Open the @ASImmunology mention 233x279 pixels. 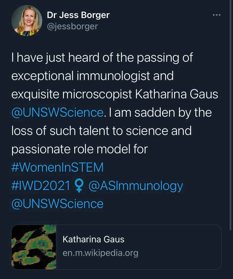click(136, 186)
